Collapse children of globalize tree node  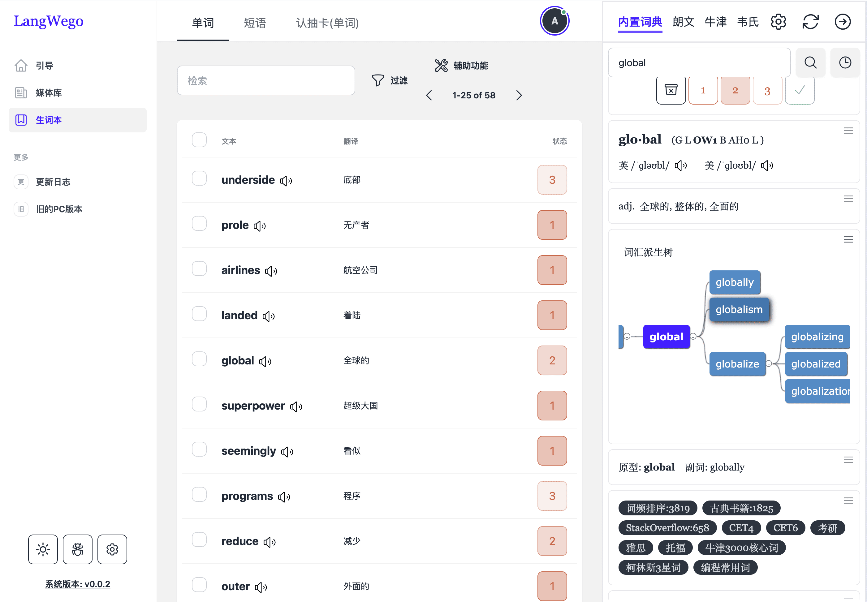click(x=769, y=363)
